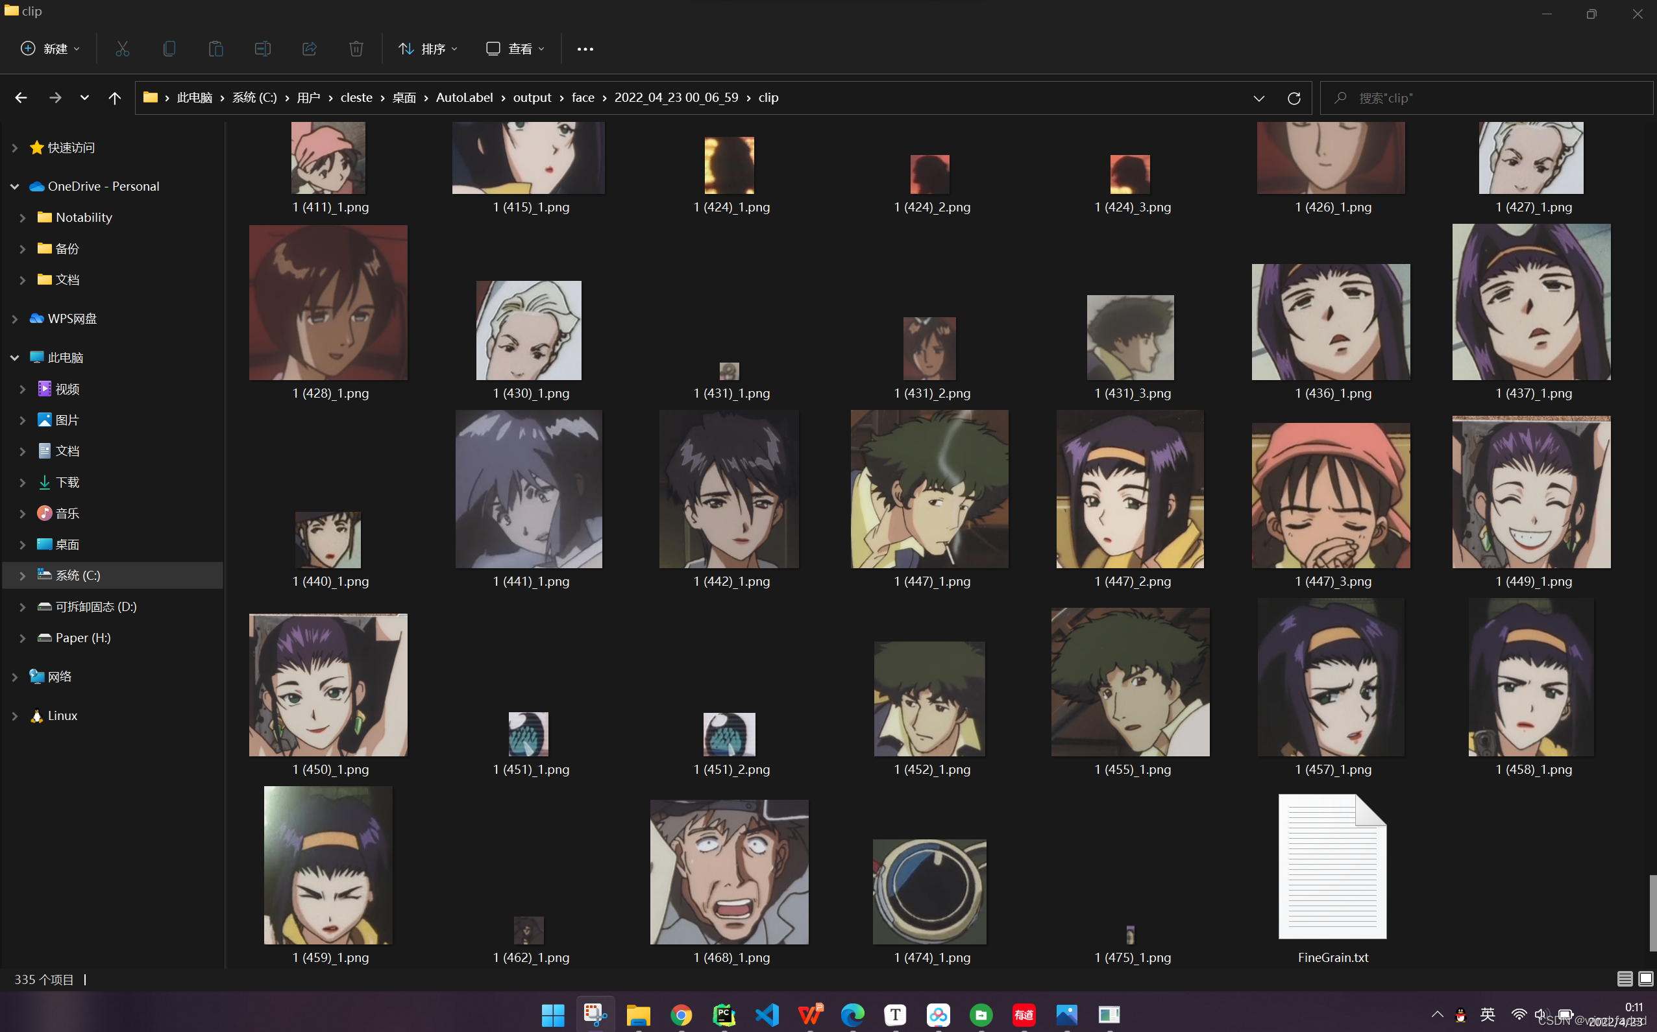
Task: Click the Paste clipboard icon
Action: pos(215,49)
